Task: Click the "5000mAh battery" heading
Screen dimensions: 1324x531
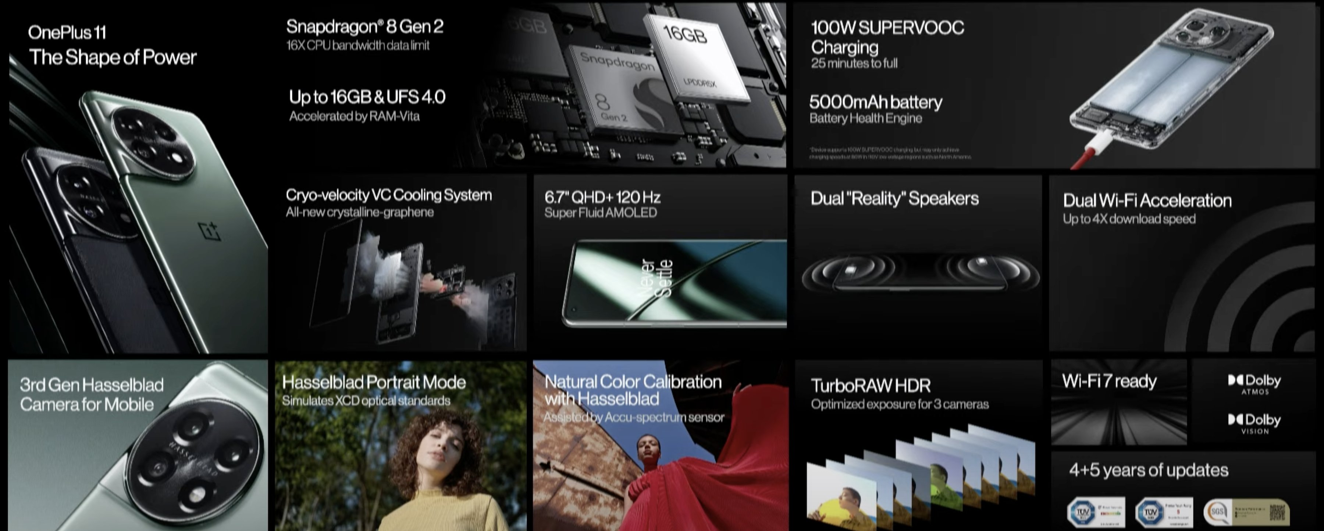Action: [876, 102]
